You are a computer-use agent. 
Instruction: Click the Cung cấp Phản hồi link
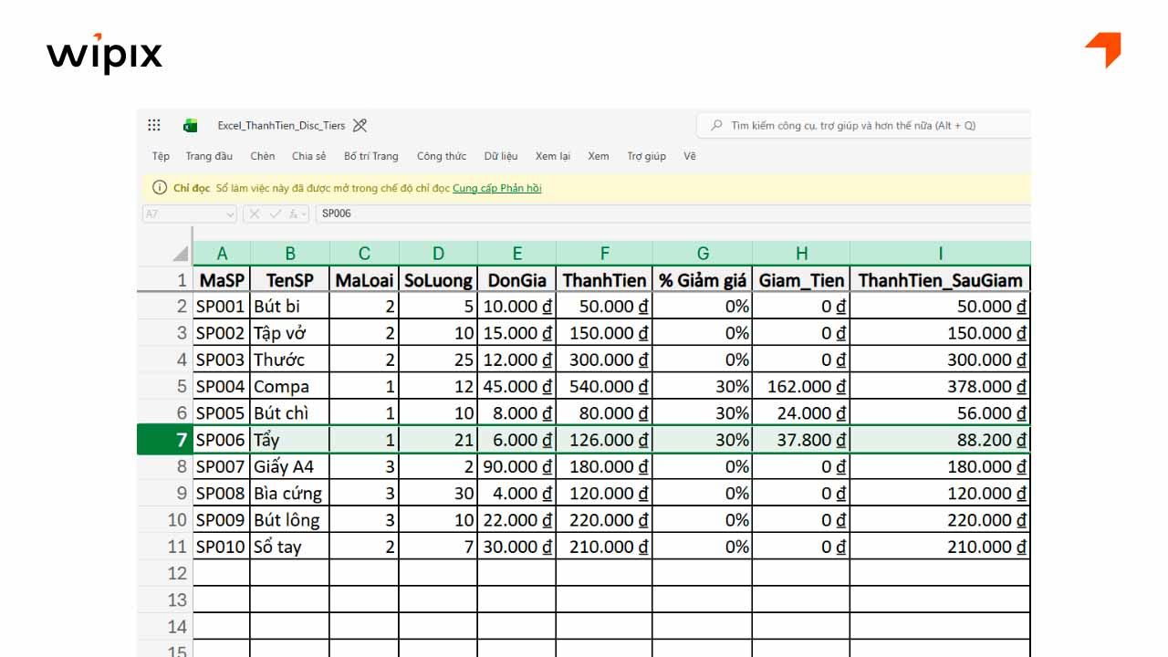[x=497, y=188]
